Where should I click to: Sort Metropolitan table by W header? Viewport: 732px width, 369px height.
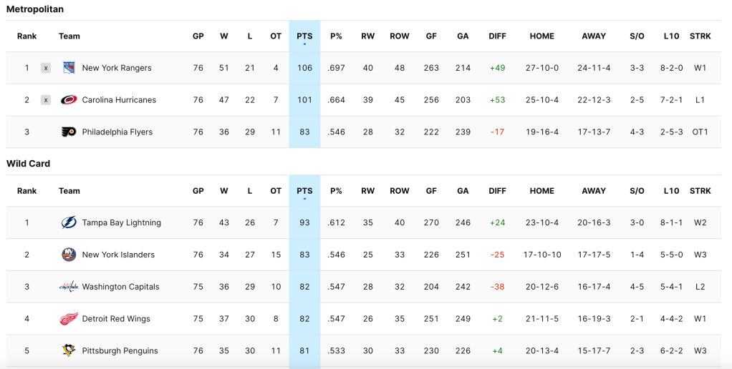coord(224,36)
